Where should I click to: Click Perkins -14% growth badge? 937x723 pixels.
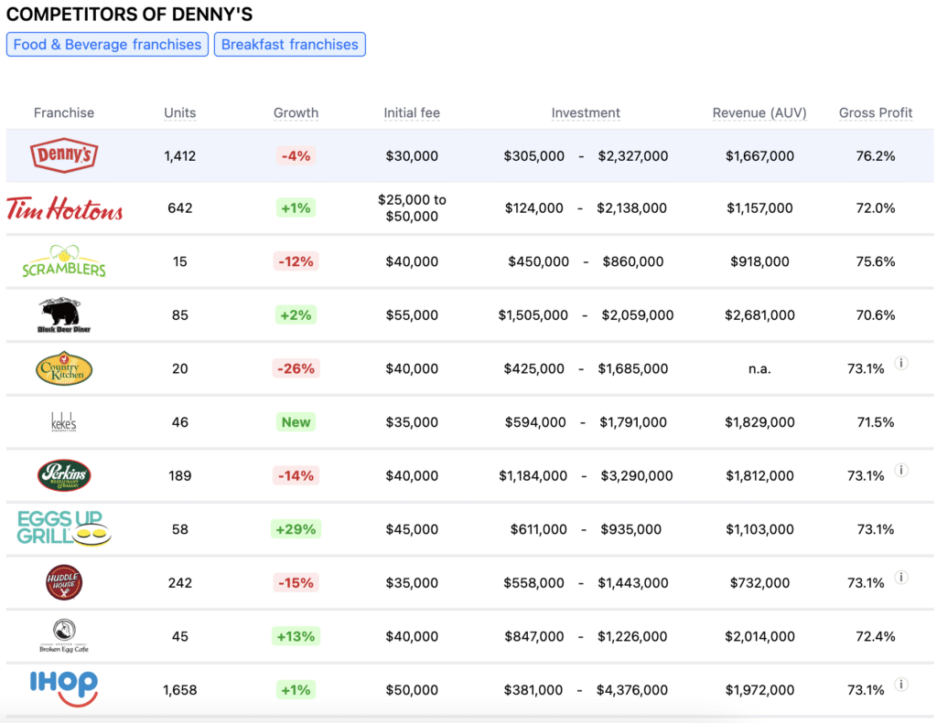tap(296, 476)
